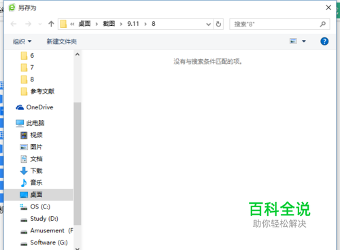Go back with the left arrow
The width and height of the screenshot is (340, 250).
point(14,24)
